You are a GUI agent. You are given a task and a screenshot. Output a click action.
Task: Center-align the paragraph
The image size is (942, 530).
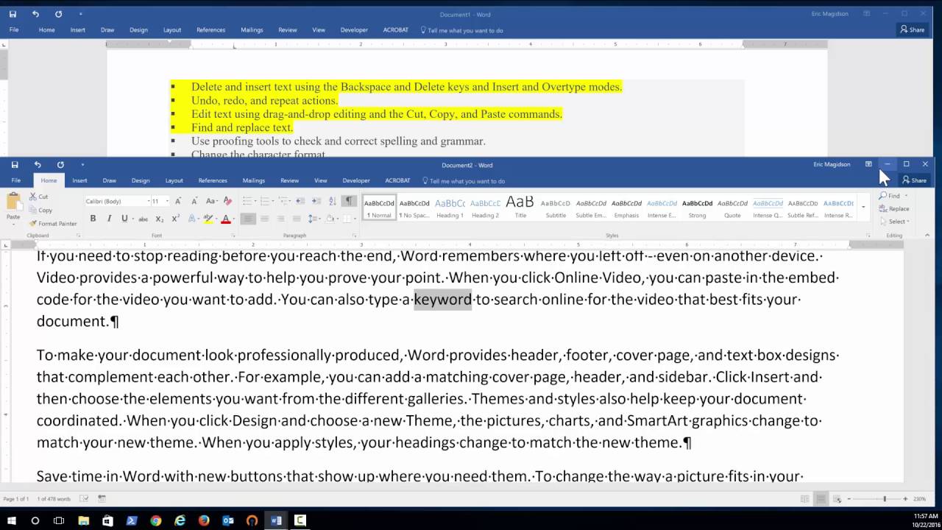[264, 219]
